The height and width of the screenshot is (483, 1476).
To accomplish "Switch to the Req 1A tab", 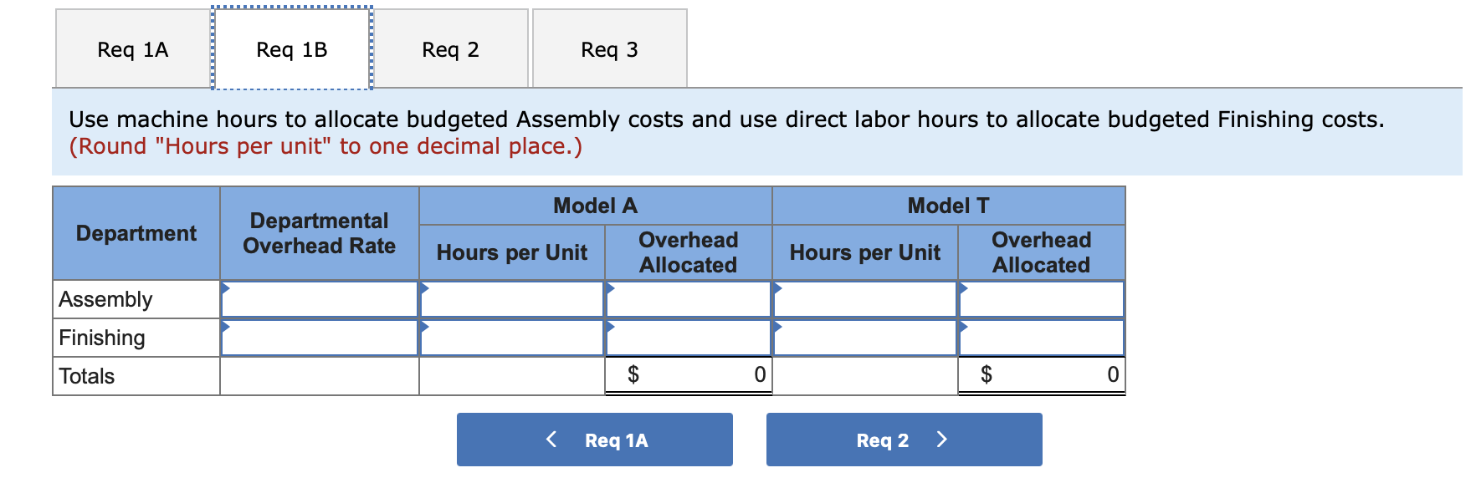I will pyautogui.click(x=133, y=48).
